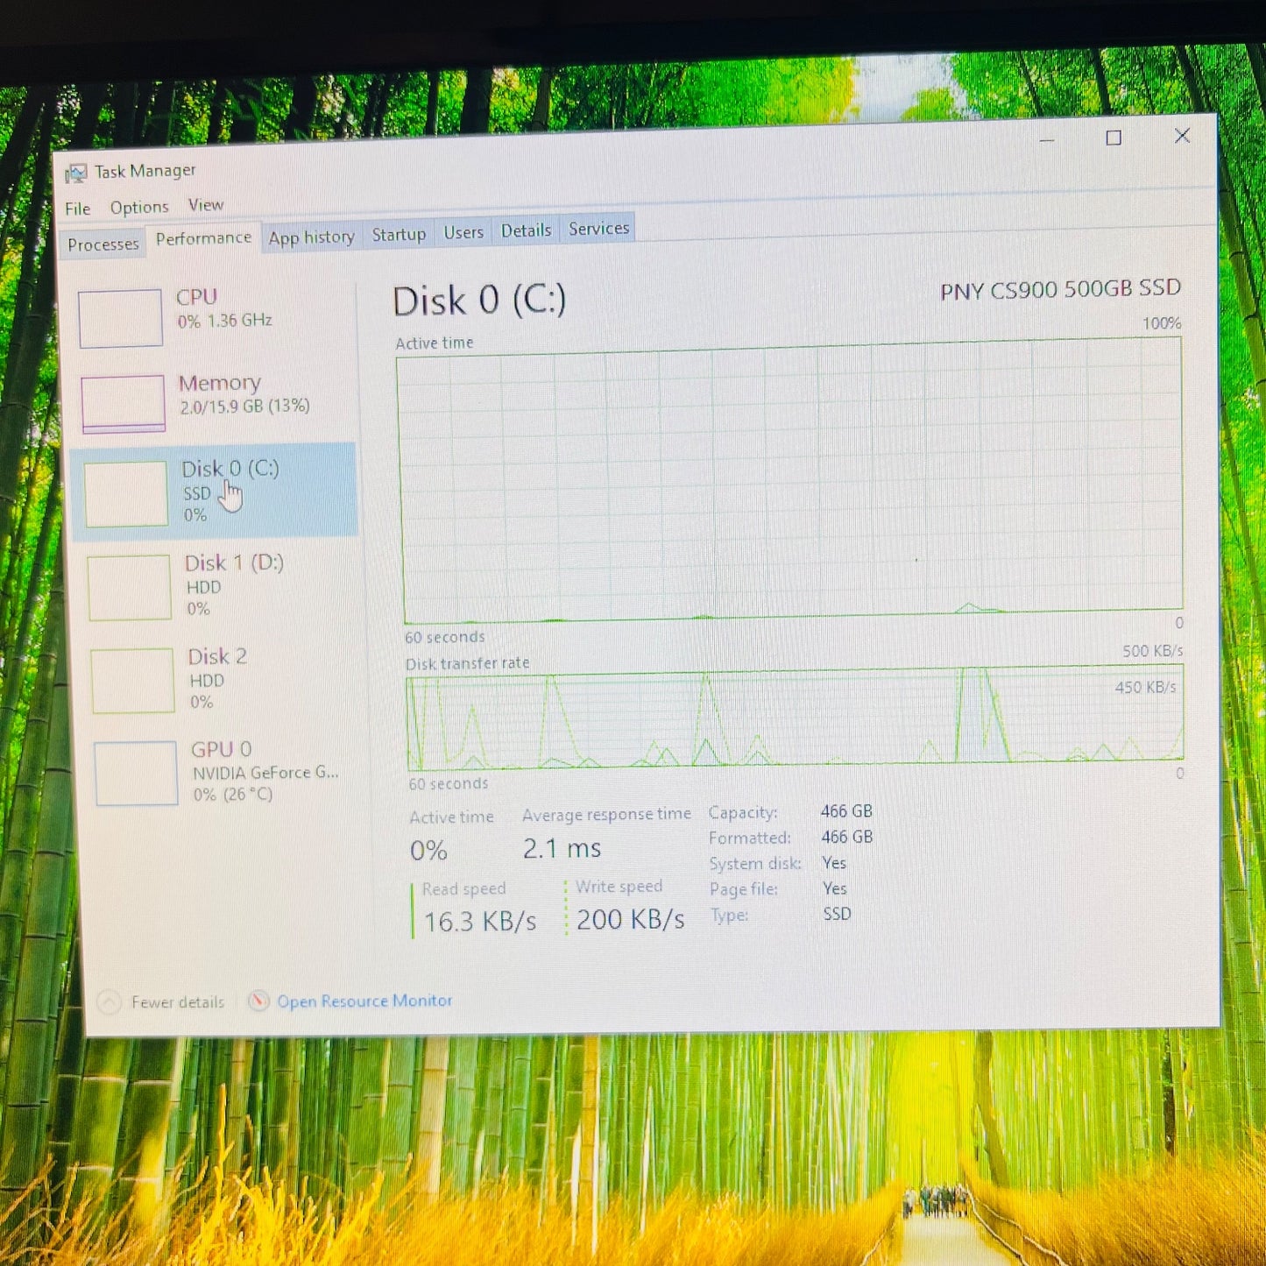Viewport: 1266px width, 1266px height.
Task: Open the Startup tab
Action: coord(400,233)
